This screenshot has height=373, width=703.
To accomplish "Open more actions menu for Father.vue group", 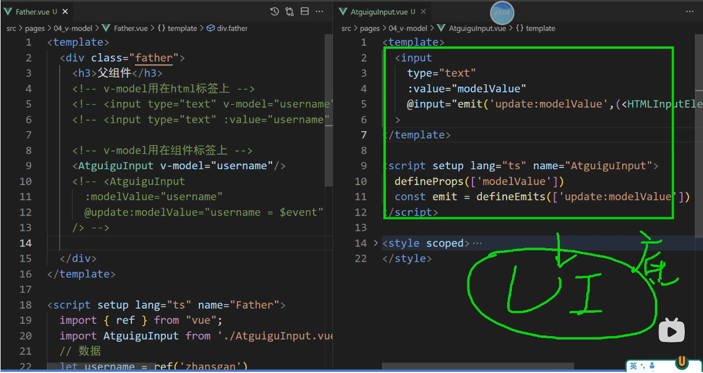I will tap(319, 12).
